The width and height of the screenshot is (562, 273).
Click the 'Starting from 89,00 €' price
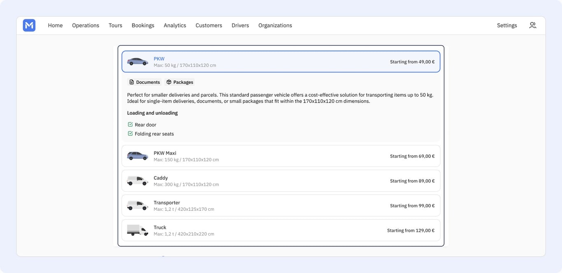[x=412, y=181]
